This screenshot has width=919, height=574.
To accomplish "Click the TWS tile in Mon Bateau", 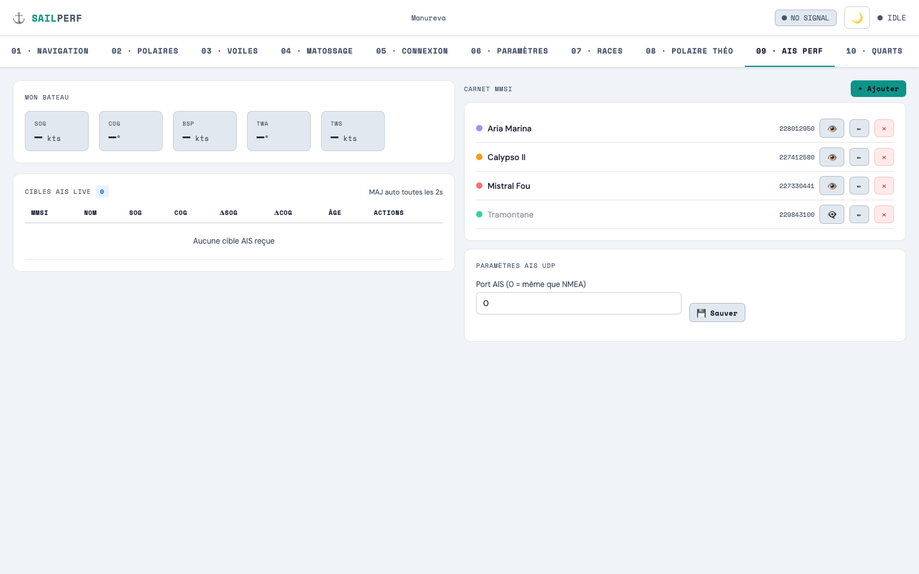I will (x=353, y=131).
